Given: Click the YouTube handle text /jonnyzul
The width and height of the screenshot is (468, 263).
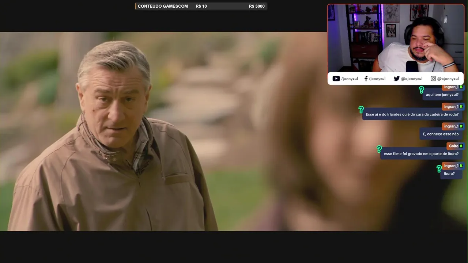Looking at the screenshot, I should pos(350,79).
